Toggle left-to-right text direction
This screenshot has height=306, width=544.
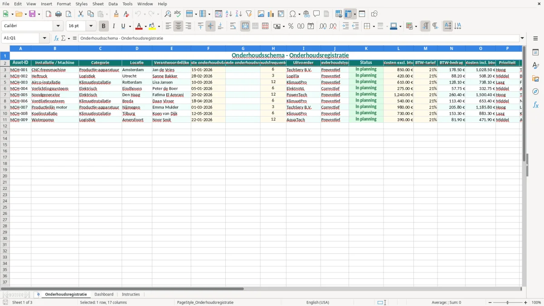point(425,26)
